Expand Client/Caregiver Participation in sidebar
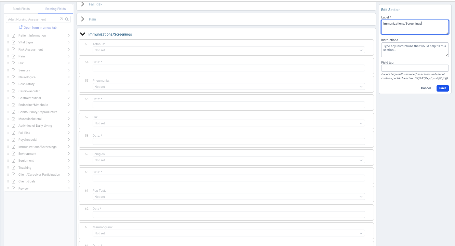The height and width of the screenshot is (246, 455). pyautogui.click(x=69, y=175)
